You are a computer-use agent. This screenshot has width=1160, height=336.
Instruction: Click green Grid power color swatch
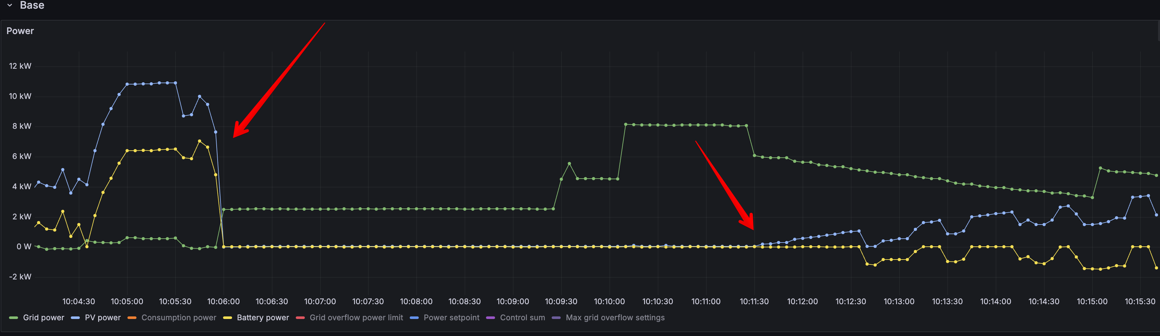pos(14,318)
